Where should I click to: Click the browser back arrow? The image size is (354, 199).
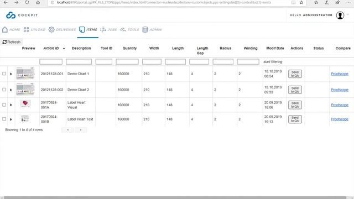coord(6,2)
